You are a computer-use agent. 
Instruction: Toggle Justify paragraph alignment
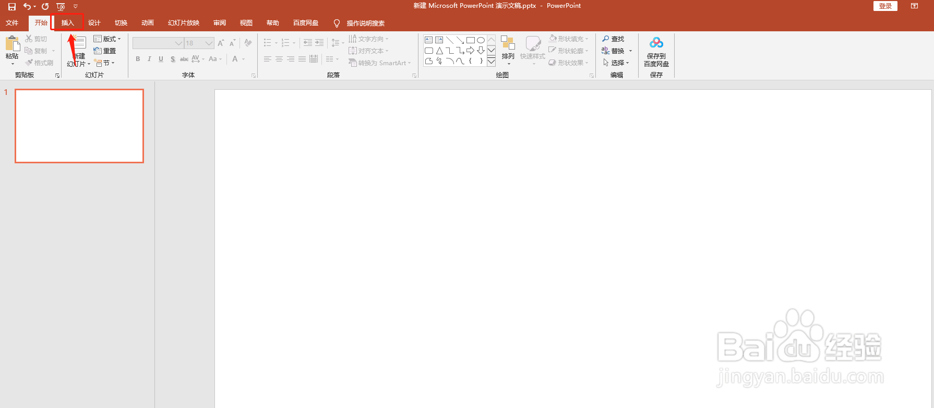click(x=302, y=59)
